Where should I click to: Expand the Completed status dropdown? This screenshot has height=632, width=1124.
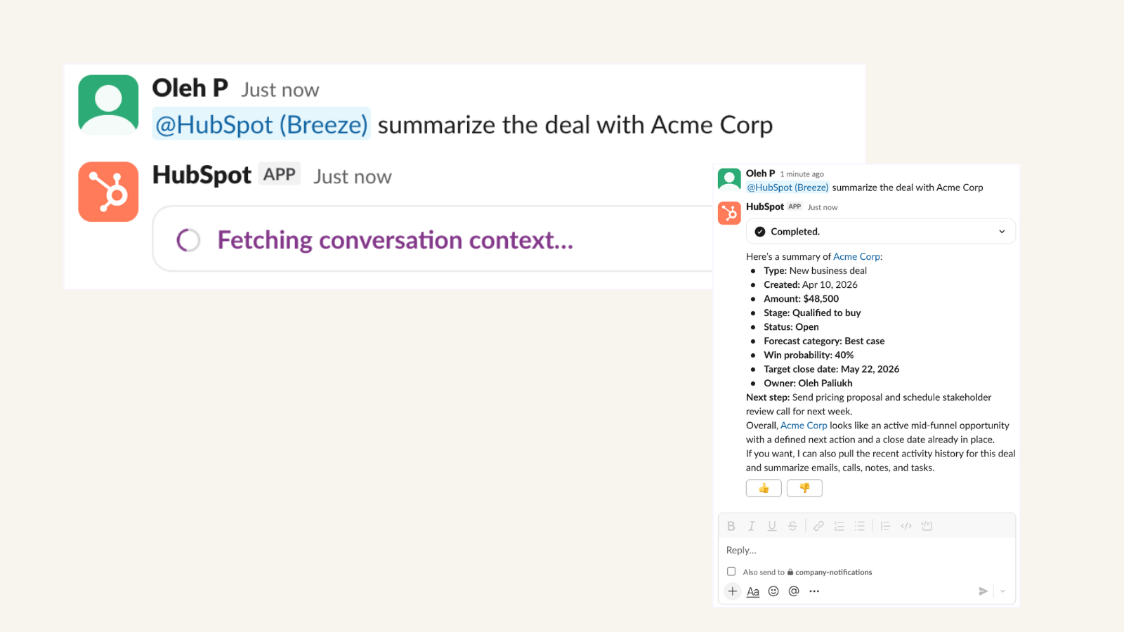[x=1003, y=231]
